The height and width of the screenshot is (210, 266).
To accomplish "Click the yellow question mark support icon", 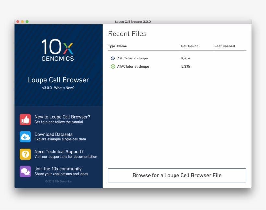I will tap(25, 154).
